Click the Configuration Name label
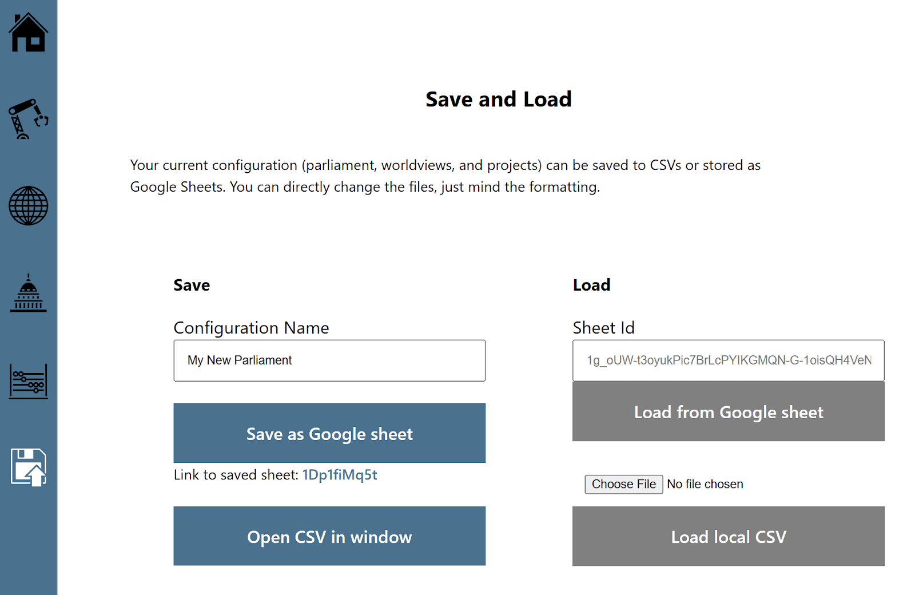Screen dimensions: 915x595 click(251, 328)
